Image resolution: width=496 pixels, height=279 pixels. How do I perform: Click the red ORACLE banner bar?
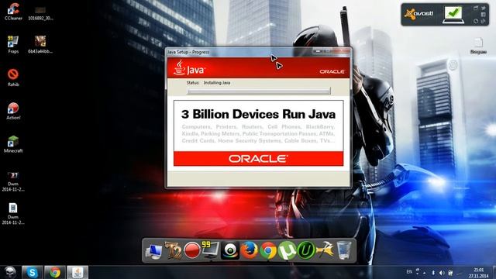[258, 158]
